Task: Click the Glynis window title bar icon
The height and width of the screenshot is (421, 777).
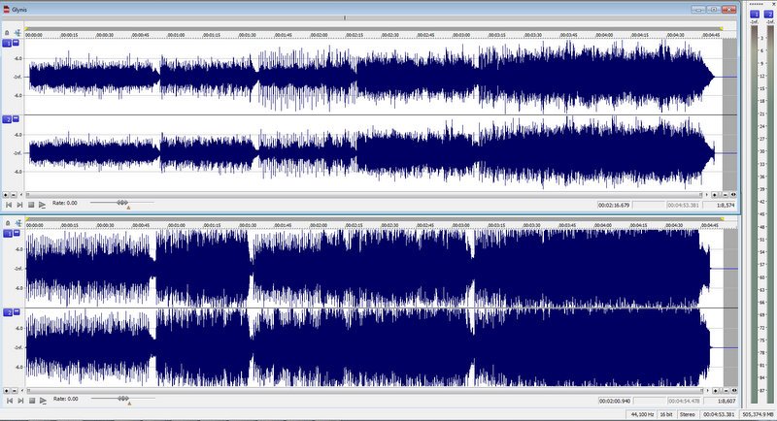Action: (7, 10)
